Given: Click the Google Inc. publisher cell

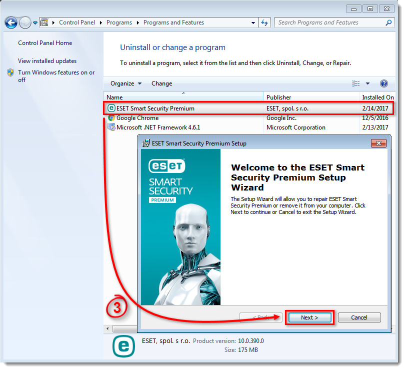Looking at the screenshot, I should pos(281,118).
